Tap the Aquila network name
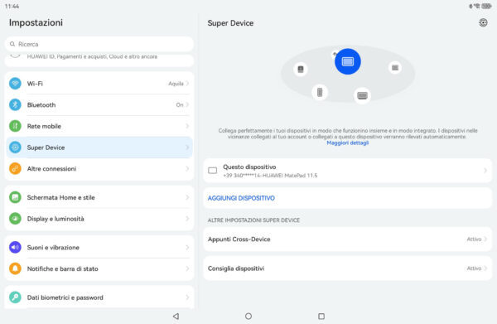This screenshot has height=324, width=497. [176, 84]
